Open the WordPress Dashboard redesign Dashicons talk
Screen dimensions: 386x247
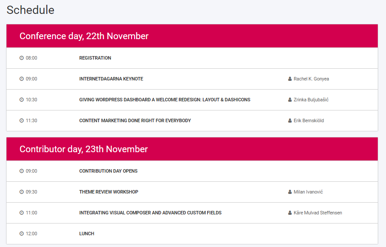pyautogui.click(x=165, y=100)
